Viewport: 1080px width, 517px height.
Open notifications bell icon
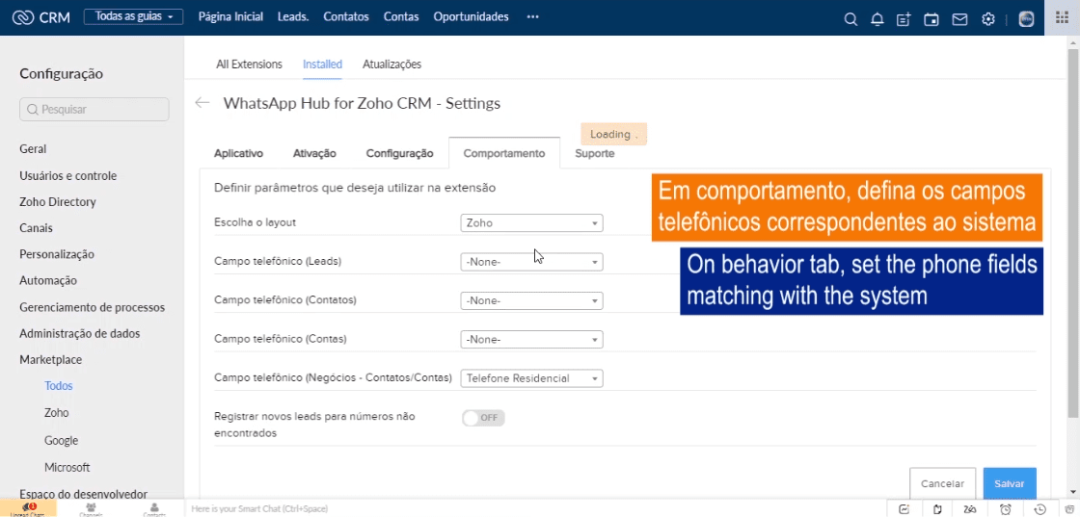pos(877,18)
